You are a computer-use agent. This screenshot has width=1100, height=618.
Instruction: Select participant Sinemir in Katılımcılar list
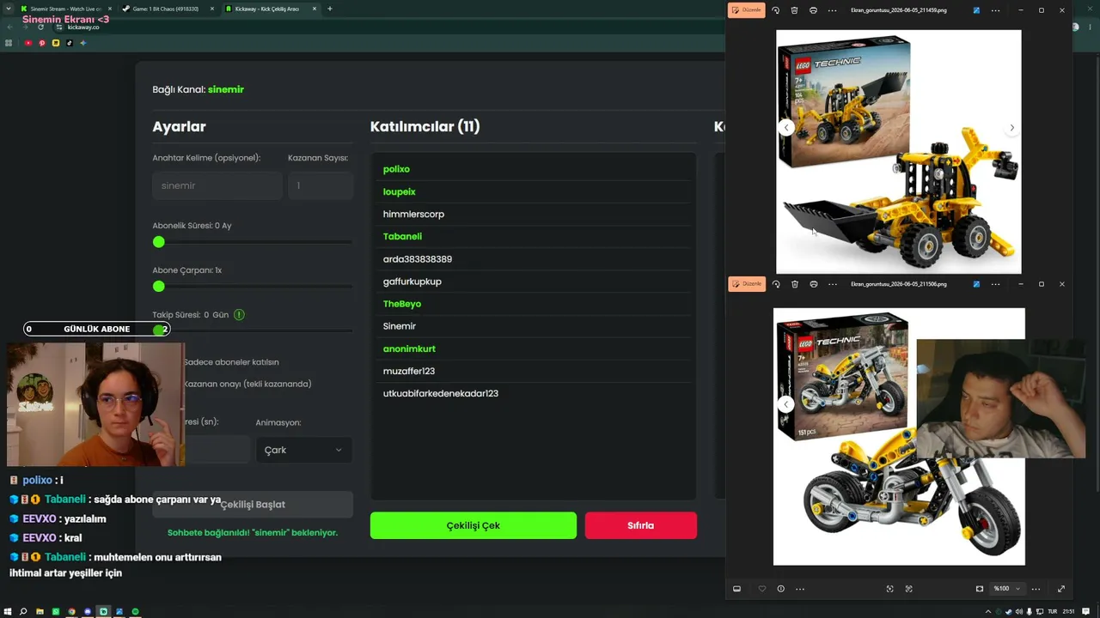400,326
